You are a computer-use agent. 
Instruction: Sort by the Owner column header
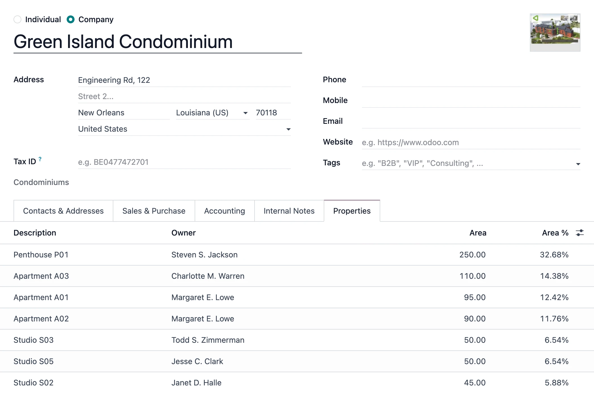183,233
